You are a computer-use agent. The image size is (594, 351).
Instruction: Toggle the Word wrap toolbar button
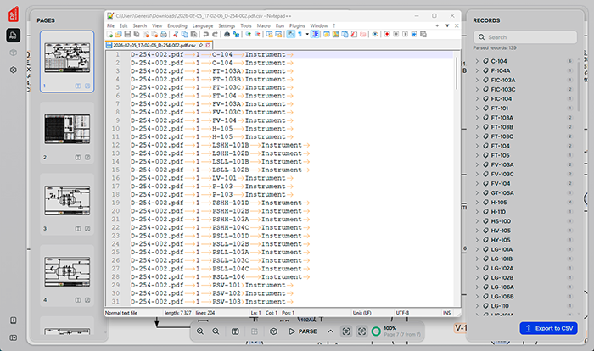(x=290, y=35)
